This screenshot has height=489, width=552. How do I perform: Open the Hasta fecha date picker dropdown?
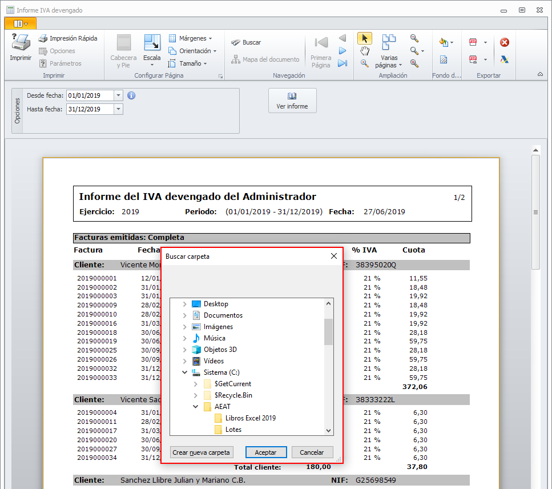pos(118,109)
